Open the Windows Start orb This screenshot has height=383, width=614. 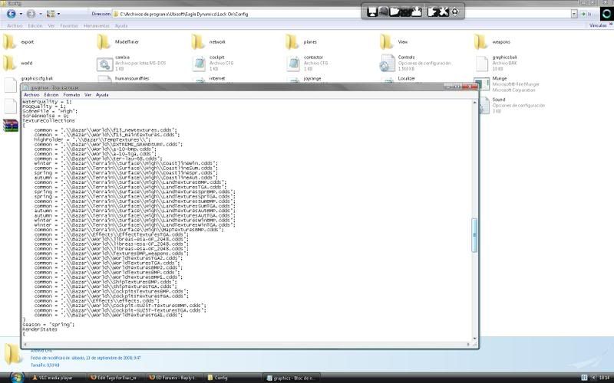(17, 377)
